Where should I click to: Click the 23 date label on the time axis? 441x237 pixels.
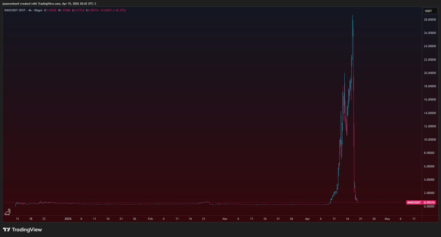(x=44, y=218)
